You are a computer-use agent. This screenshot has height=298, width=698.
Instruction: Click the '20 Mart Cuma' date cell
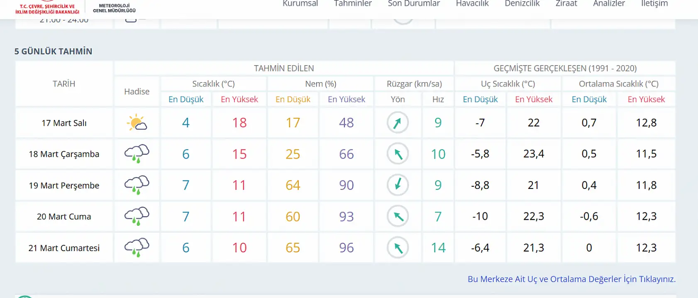(64, 217)
